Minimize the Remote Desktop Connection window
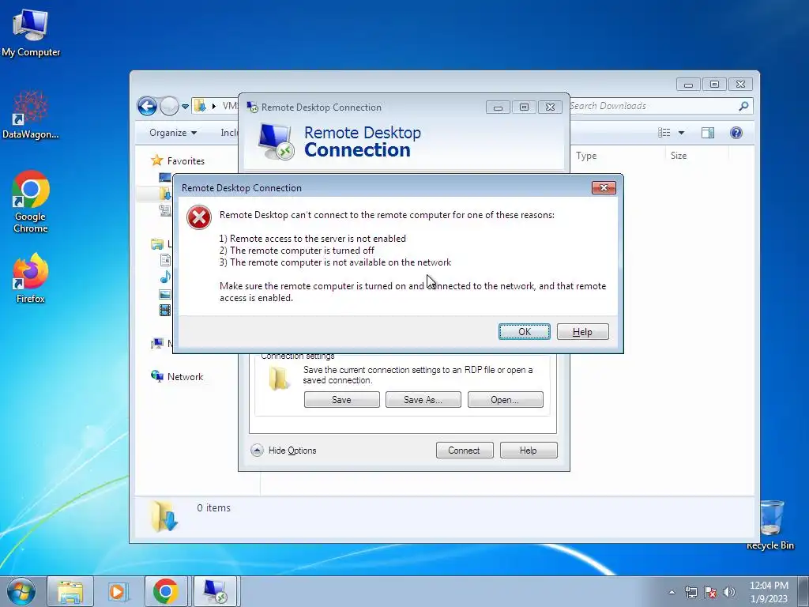The width and height of the screenshot is (809, 607). click(x=498, y=107)
